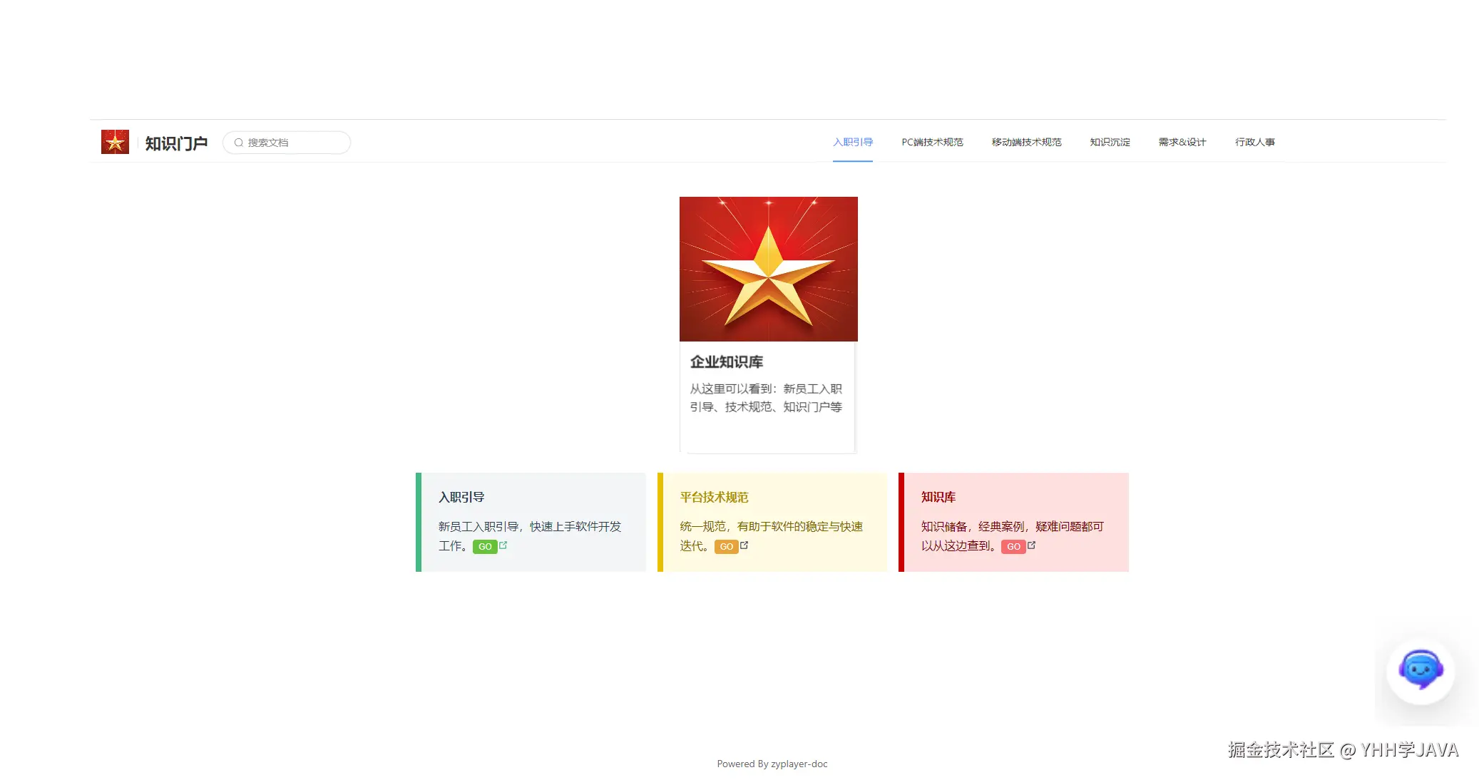1479x780 pixels.
Task: Select the 入职引导 navigation tab
Action: (x=853, y=142)
